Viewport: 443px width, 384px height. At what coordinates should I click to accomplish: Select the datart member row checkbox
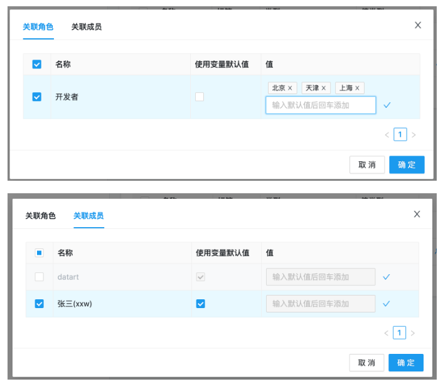pyautogui.click(x=40, y=277)
